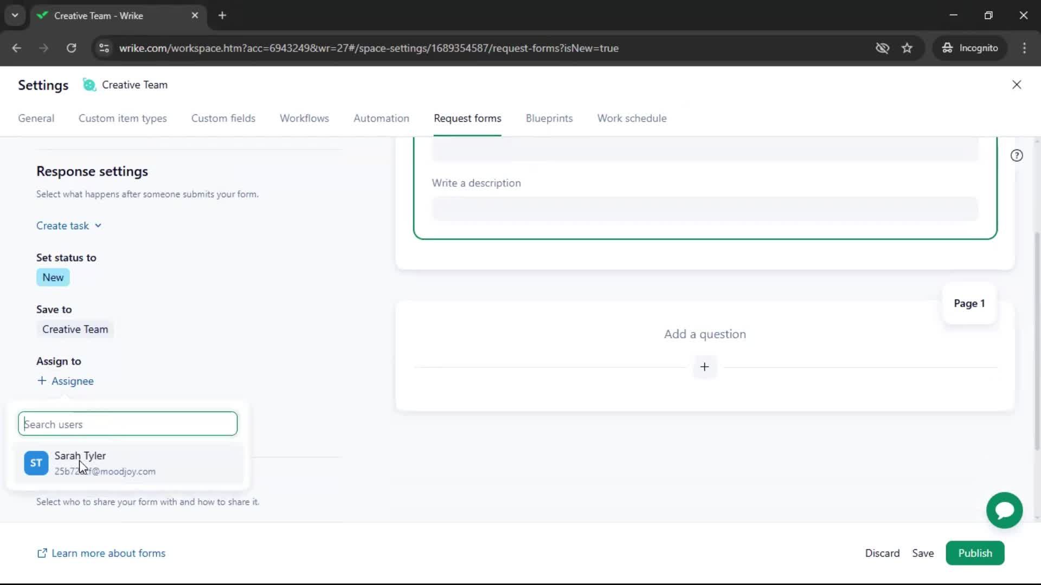The image size is (1041, 585).
Task: Minimize the browser window
Action: coord(954,16)
